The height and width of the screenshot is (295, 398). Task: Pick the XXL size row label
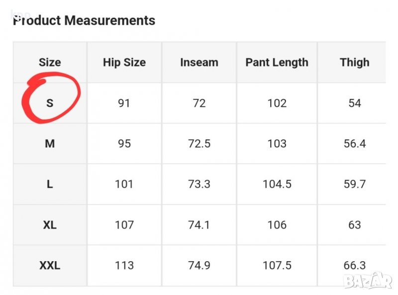[x=50, y=266]
